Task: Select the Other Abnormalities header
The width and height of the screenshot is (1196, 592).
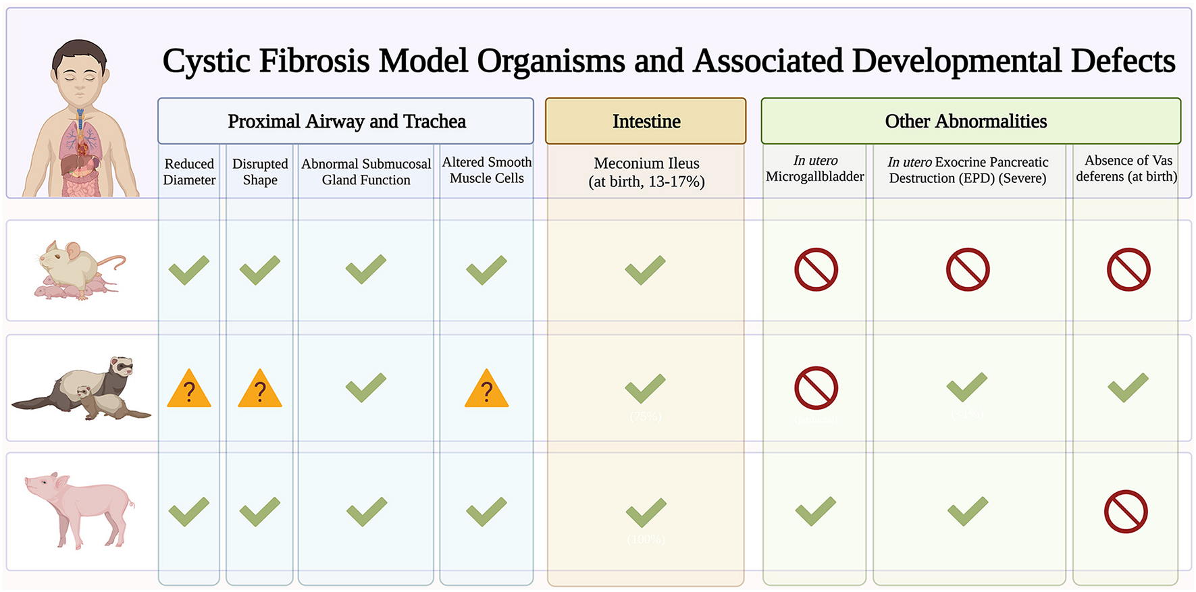Action: 966,122
